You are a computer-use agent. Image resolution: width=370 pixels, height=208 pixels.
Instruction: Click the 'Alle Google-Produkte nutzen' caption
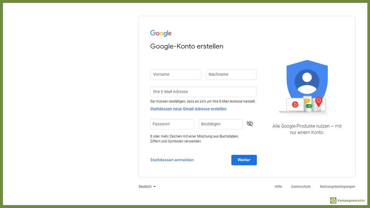click(307, 129)
